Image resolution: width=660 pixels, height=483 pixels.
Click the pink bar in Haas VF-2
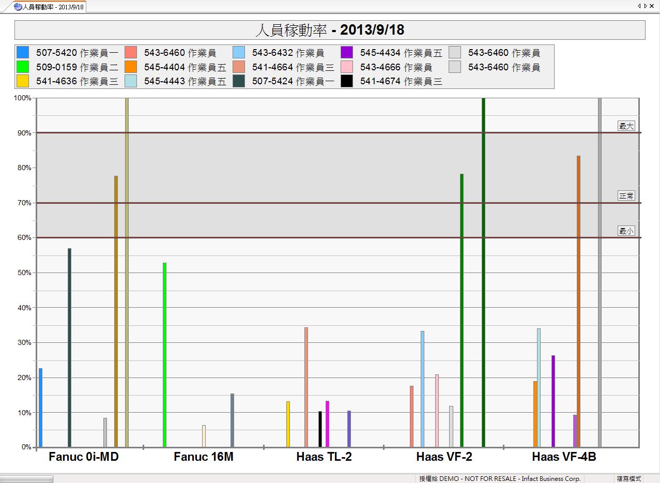coord(437,411)
